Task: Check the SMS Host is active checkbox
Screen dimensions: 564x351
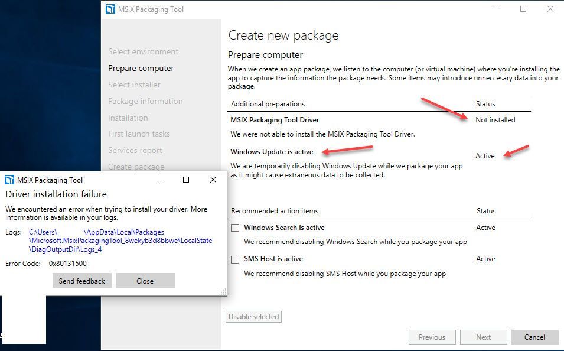Action: [x=235, y=259]
